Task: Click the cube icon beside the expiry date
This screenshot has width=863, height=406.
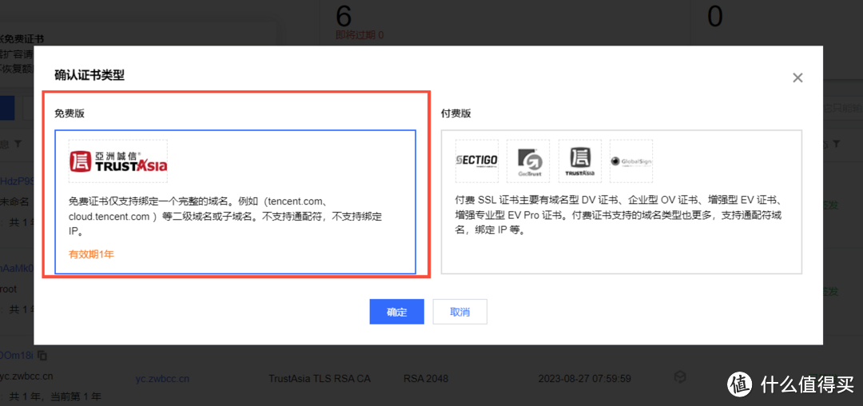Action: [680, 377]
